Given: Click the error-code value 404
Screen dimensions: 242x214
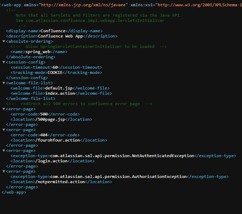Looking at the screenshot, I should tap(44, 135).
